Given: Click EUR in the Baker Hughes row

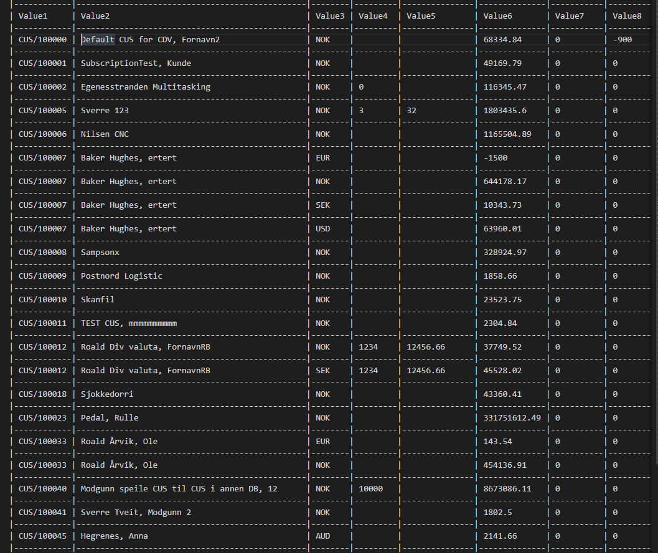Looking at the screenshot, I should click(322, 158).
